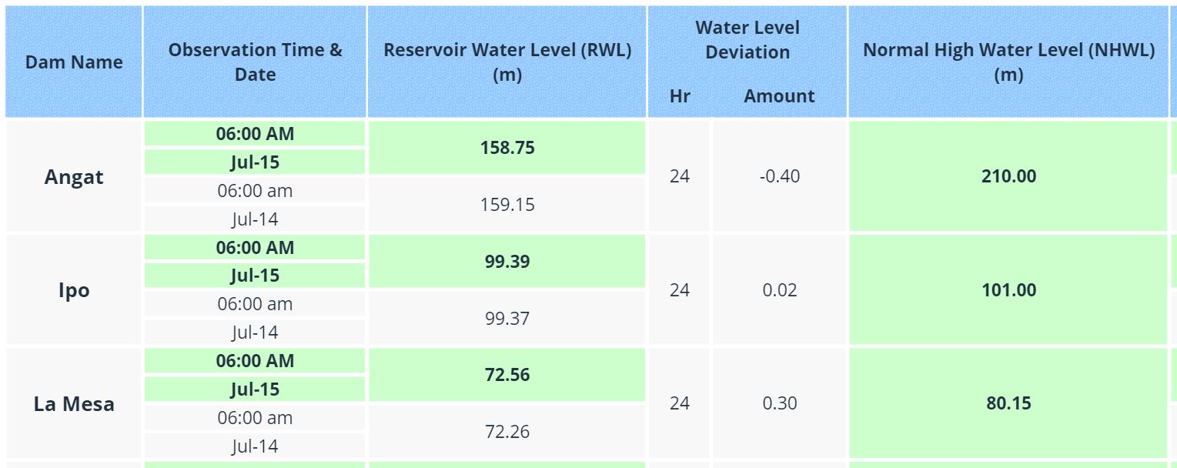
Task: Click the 0.02 deviation amount for Ipo
Action: tap(779, 290)
